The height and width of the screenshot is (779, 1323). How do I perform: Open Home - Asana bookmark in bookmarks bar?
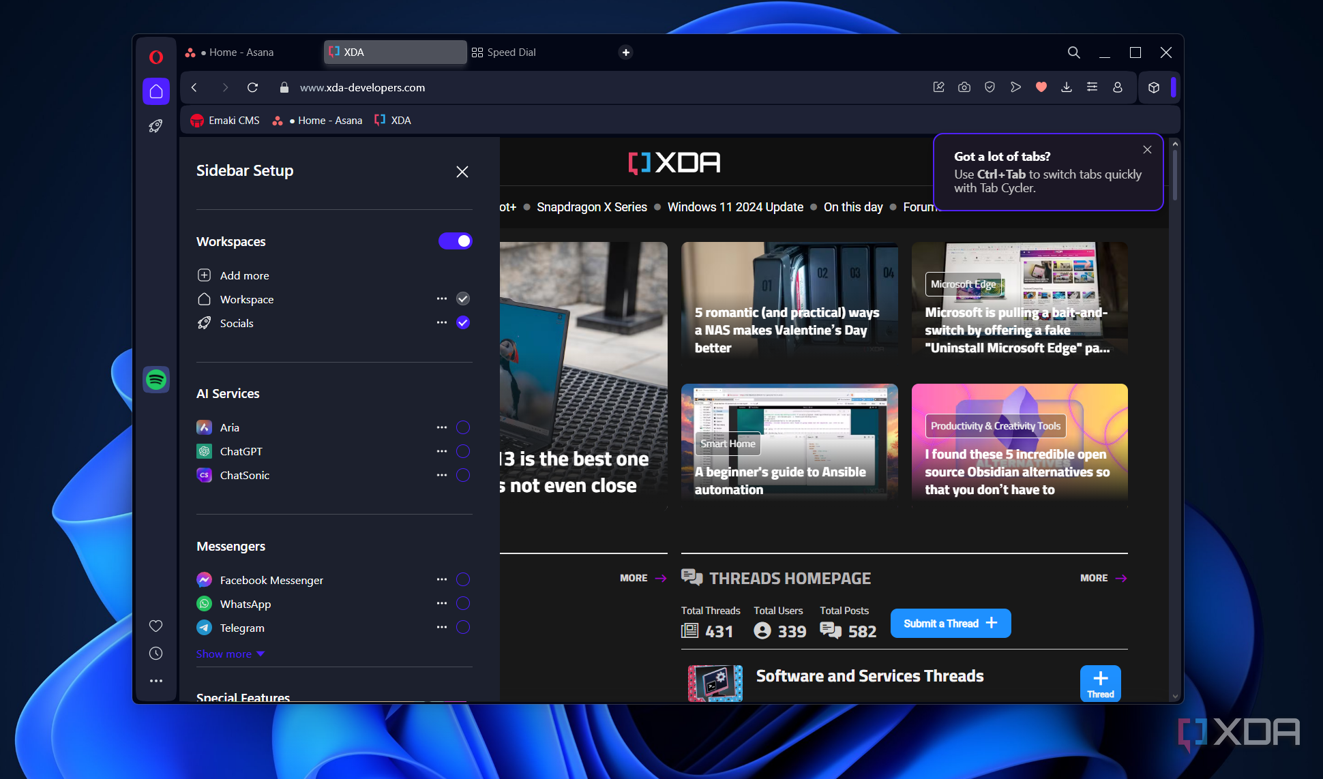tap(317, 121)
